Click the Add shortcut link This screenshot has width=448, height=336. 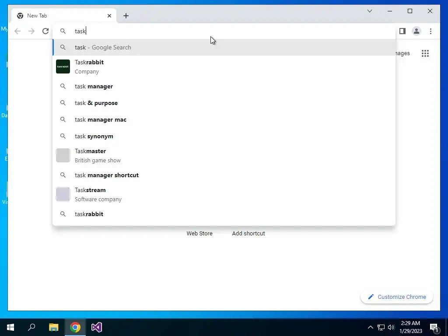(248, 234)
